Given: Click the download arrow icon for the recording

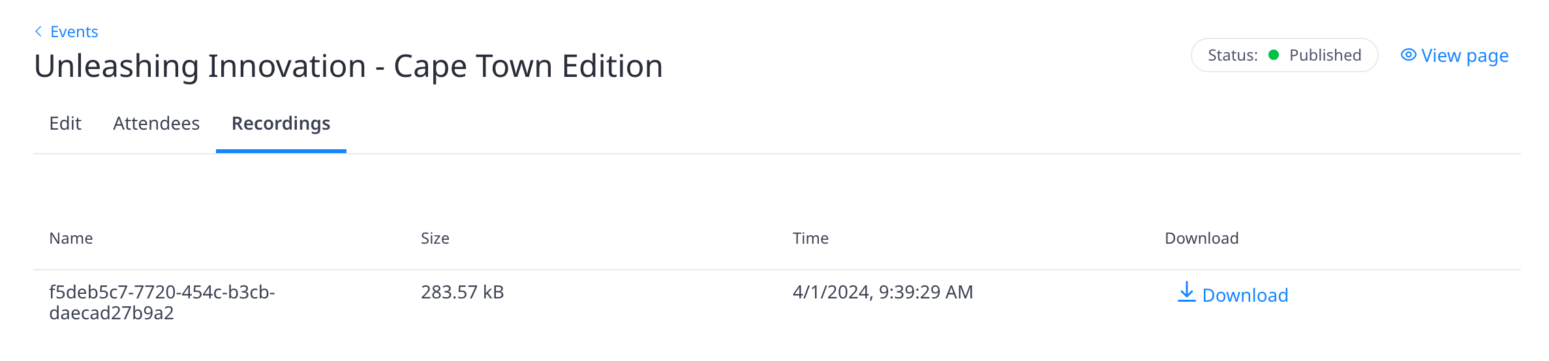Looking at the screenshot, I should (1186, 292).
